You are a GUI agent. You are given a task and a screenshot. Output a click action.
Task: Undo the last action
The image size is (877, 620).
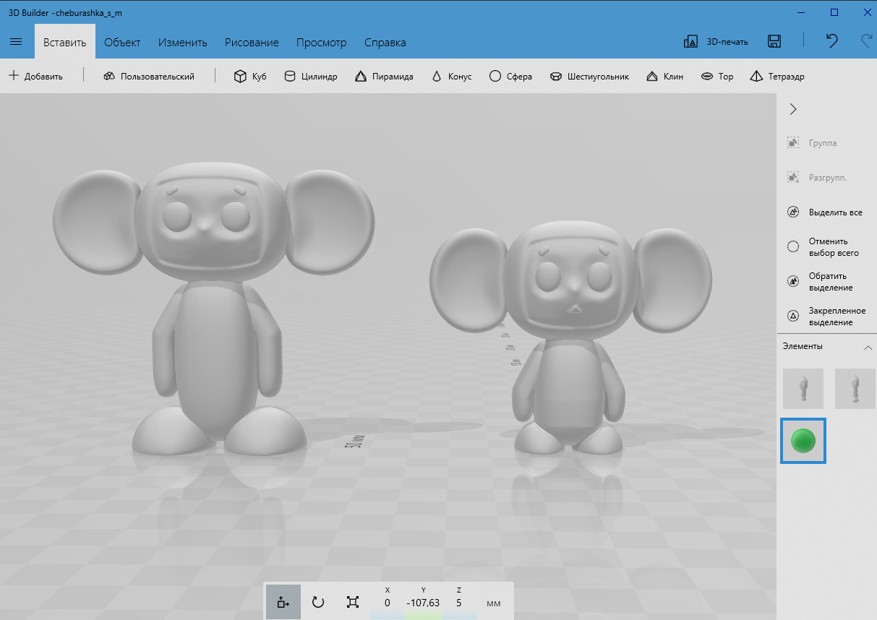pyautogui.click(x=831, y=42)
